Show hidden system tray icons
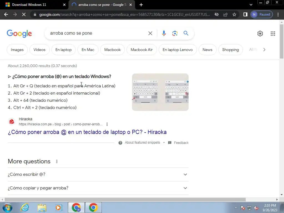284x213 pixels. tap(236, 208)
